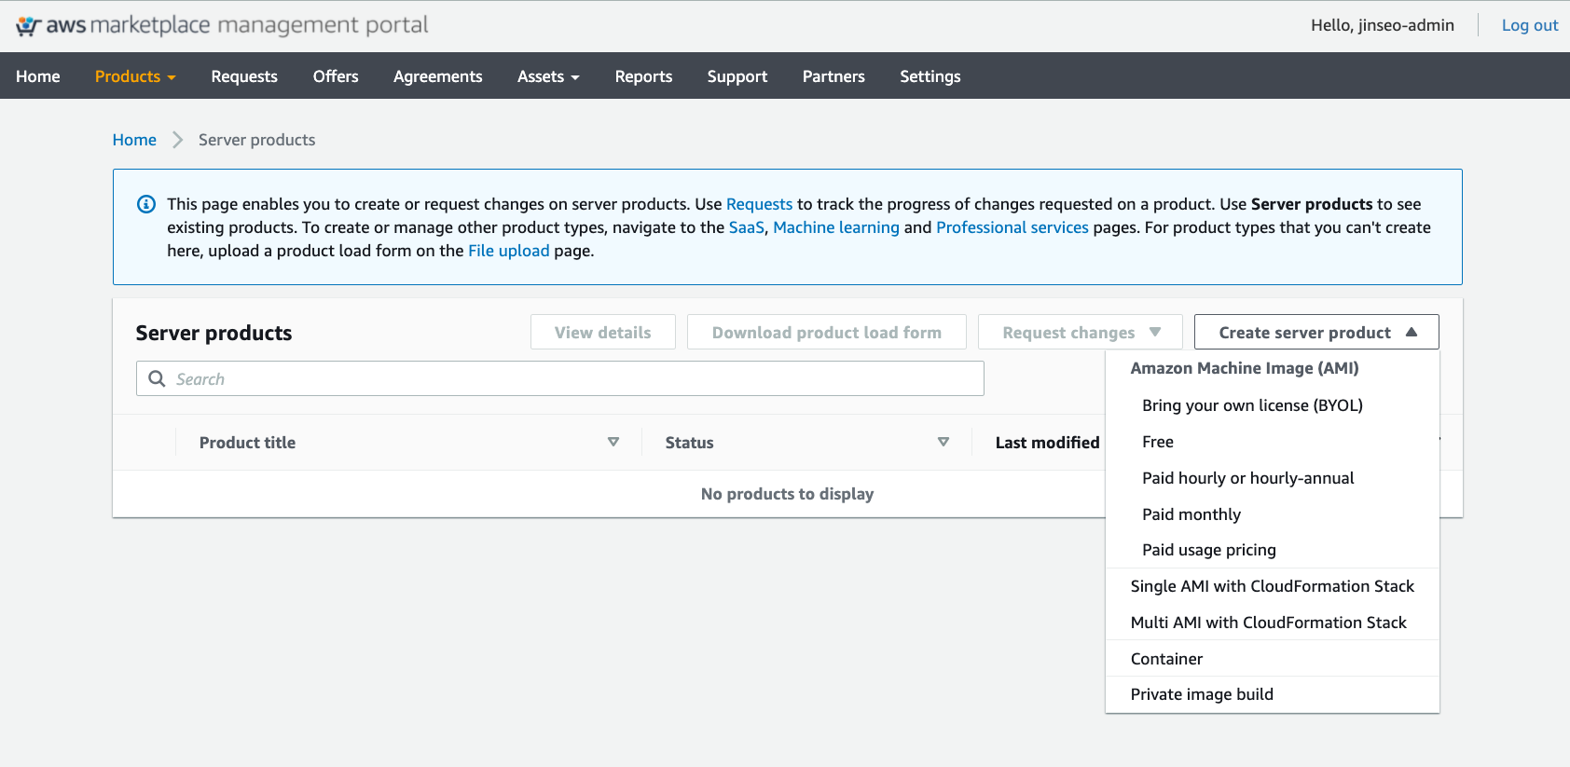This screenshot has width=1570, height=767.
Task: Click the No products to display message
Action: pos(787,494)
